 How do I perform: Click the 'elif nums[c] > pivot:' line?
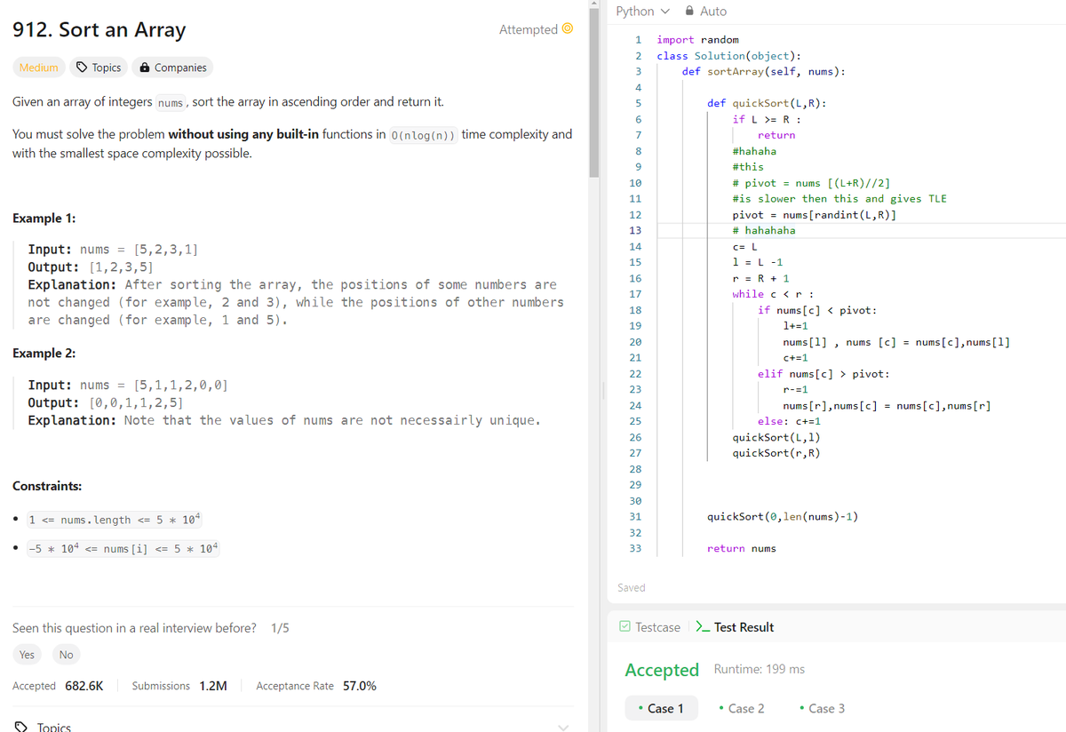coord(823,374)
